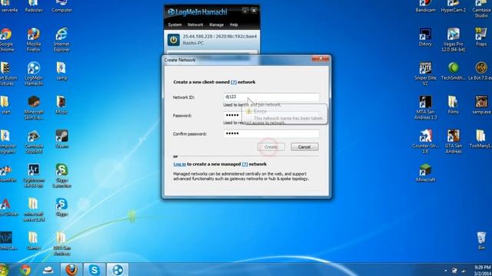Image resolution: width=492 pixels, height=276 pixels.
Task: Select the samp.exe desktop icon
Action: (481, 105)
